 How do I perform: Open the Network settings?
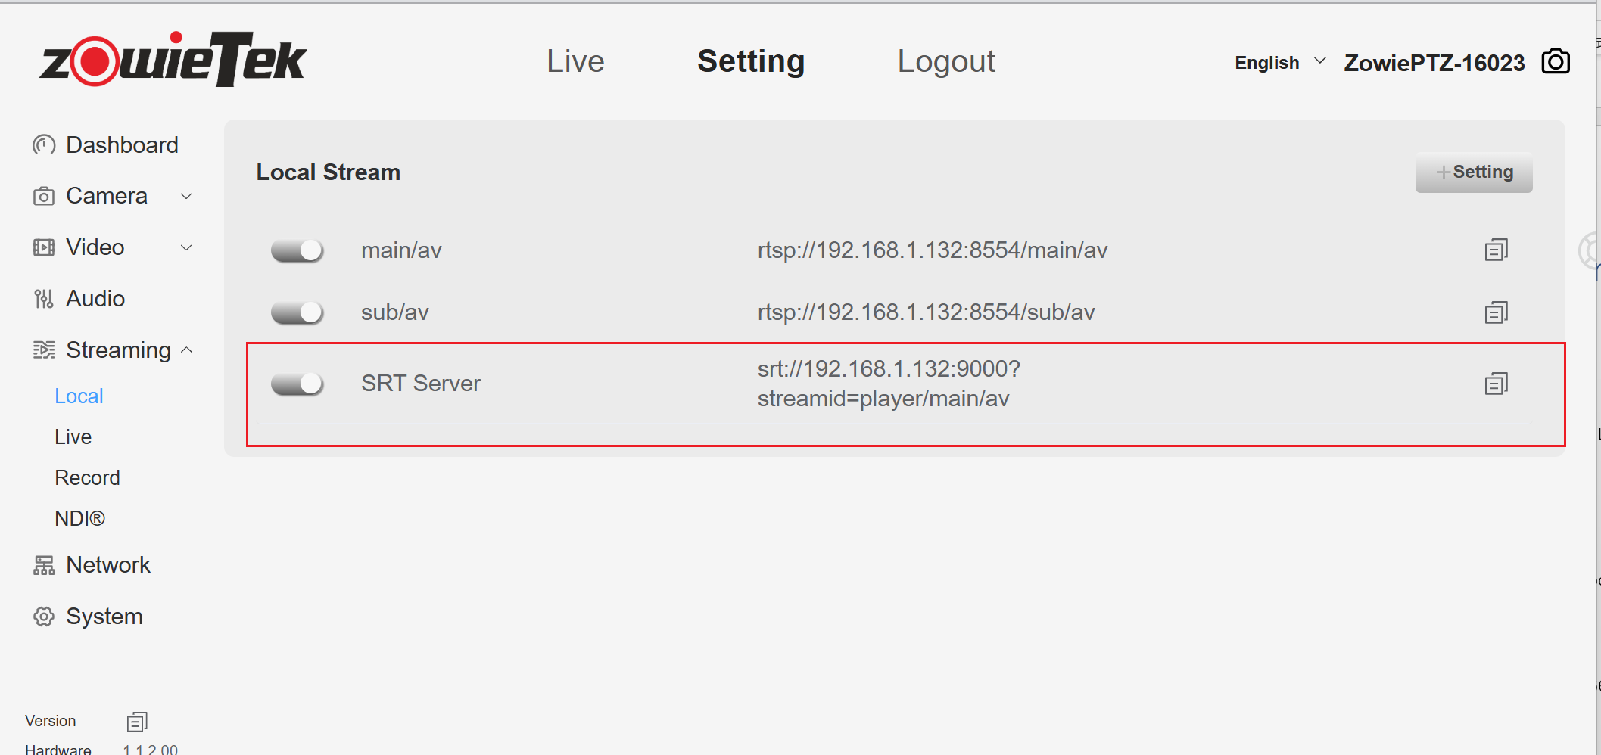107,565
